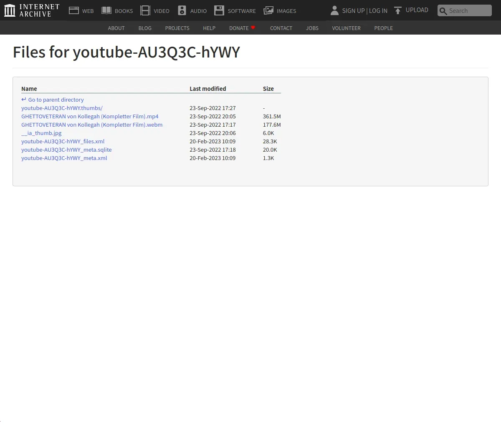Select the date 23-Sep-2022 17:18
This screenshot has width=501, height=425.
[x=213, y=150]
